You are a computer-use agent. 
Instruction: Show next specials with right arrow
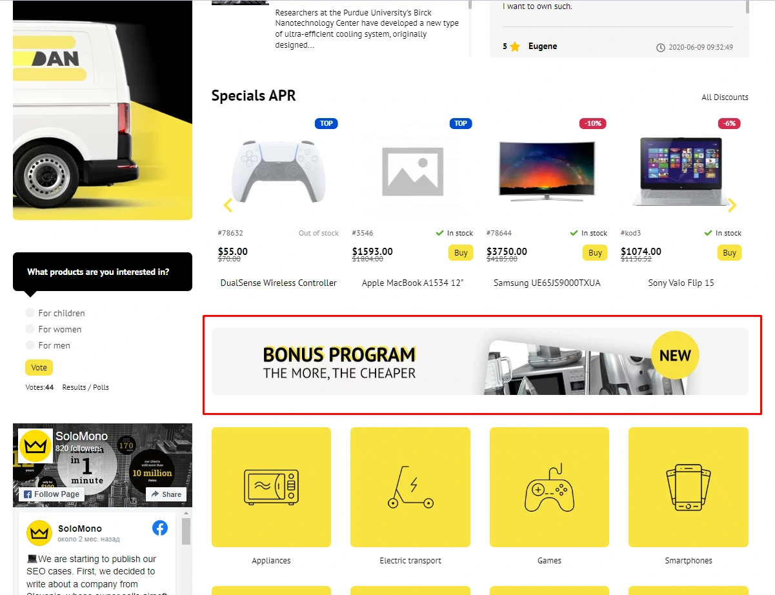coord(732,206)
